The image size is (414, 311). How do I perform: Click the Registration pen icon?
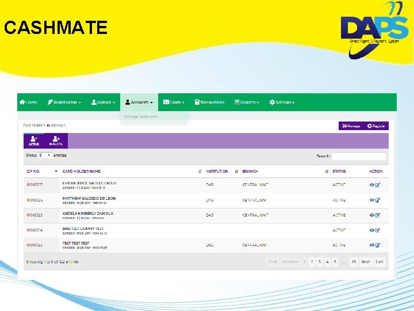coord(50,102)
